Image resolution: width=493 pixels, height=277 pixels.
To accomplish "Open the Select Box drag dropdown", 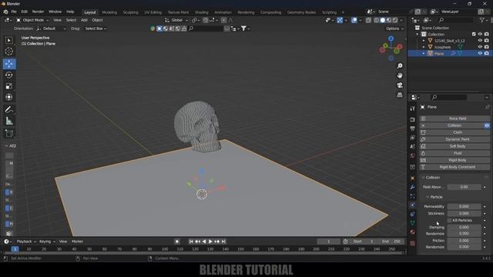I will (x=96, y=28).
